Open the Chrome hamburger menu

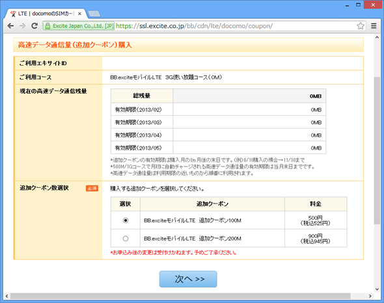point(374,26)
